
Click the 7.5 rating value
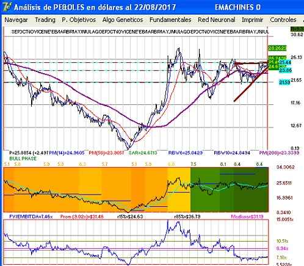point(194,164)
